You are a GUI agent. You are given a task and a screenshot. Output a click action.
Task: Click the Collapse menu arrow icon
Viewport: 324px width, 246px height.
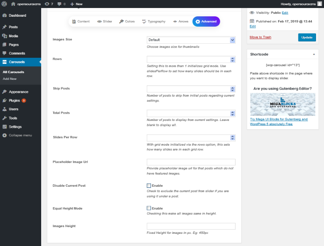pos(5,135)
